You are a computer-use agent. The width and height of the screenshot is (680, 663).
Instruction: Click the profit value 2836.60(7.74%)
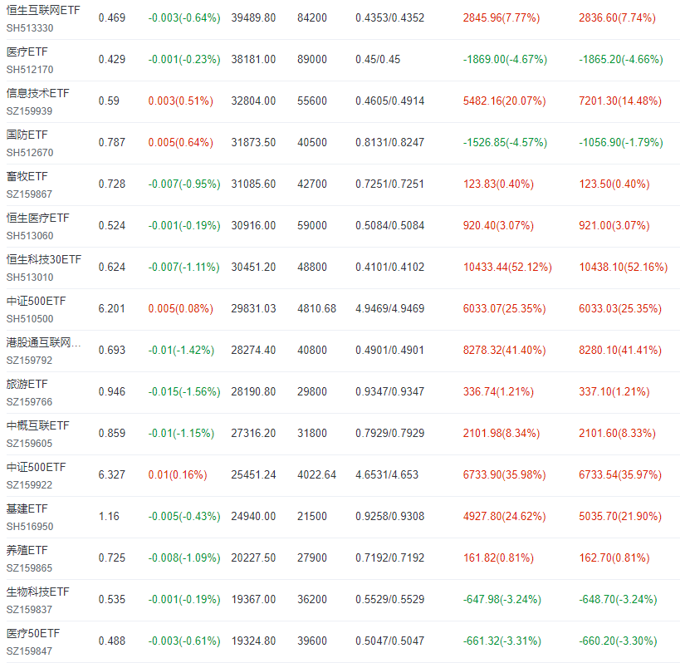[617, 17]
